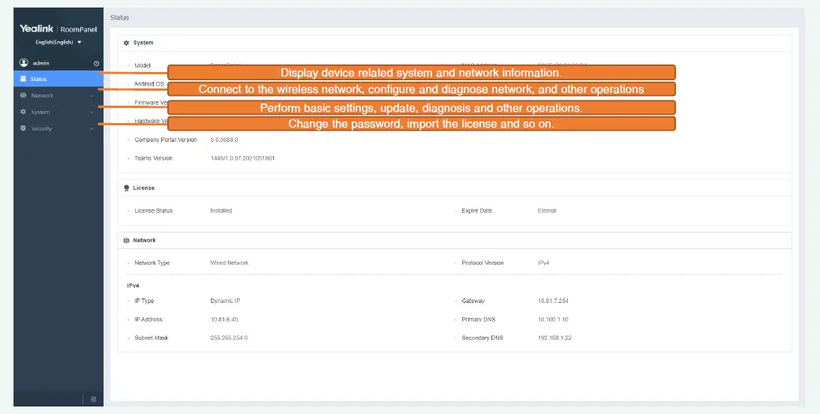Select the Status menu item
Viewport: 820px width, 414px height.
(x=59, y=79)
